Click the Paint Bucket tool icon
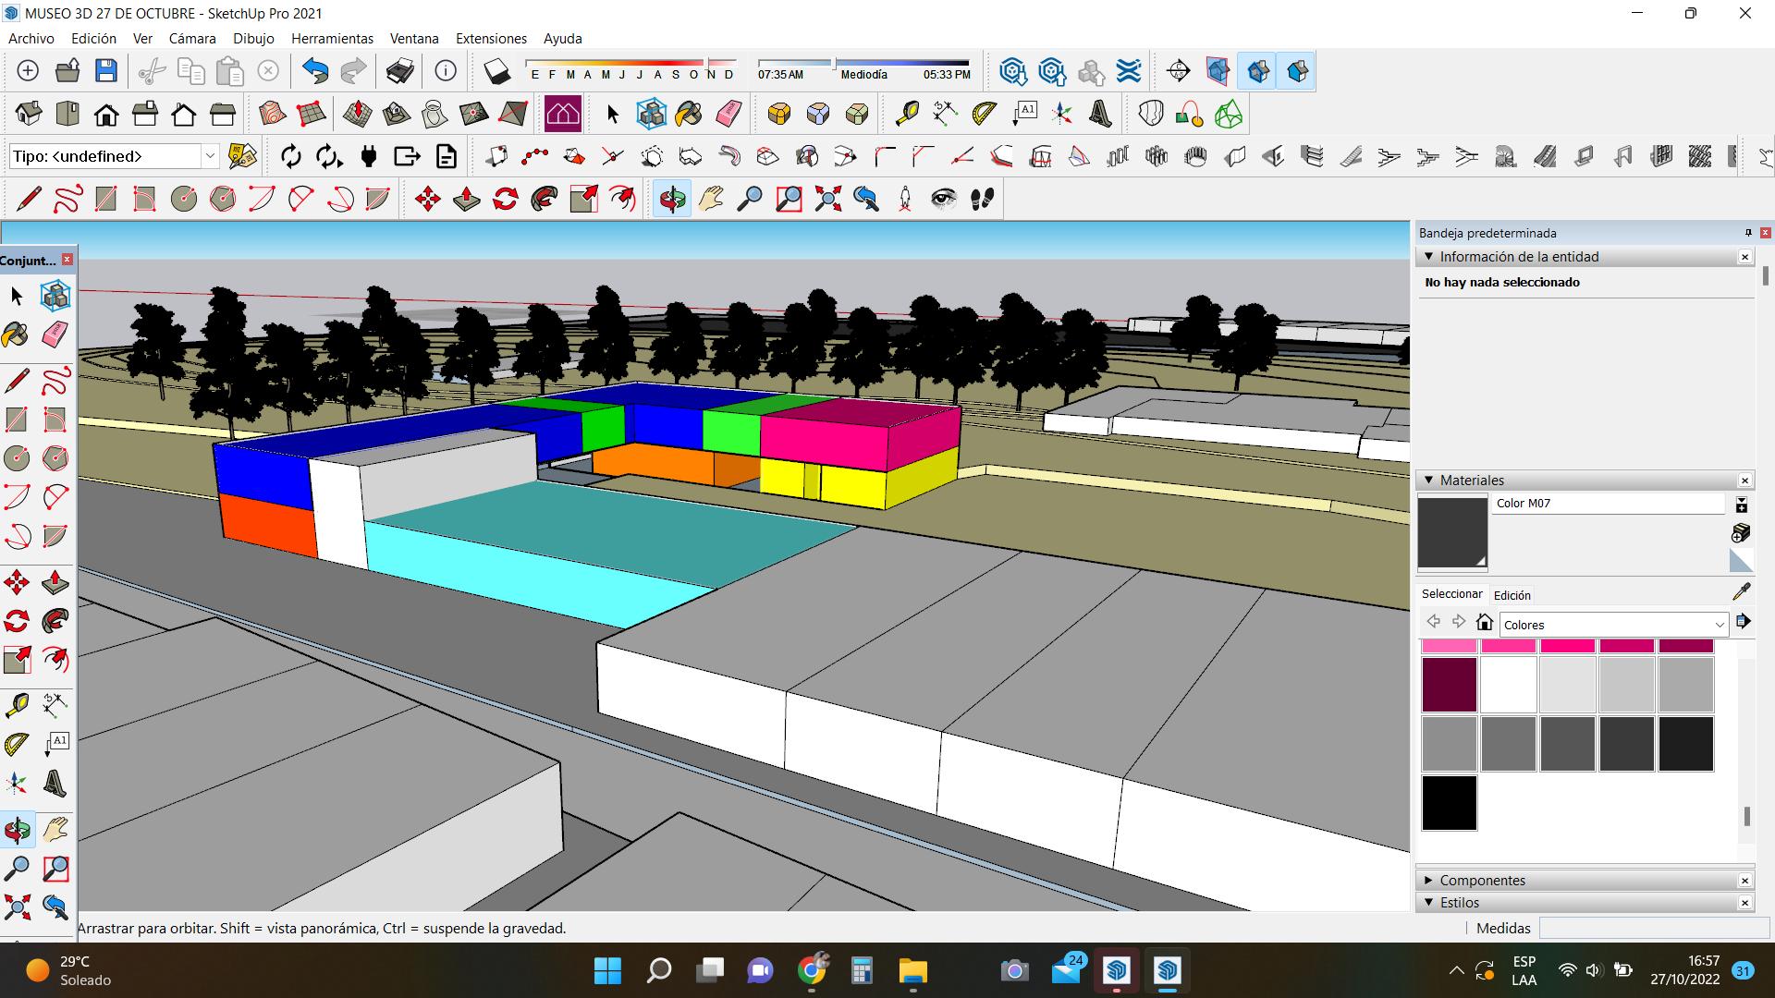 click(689, 114)
